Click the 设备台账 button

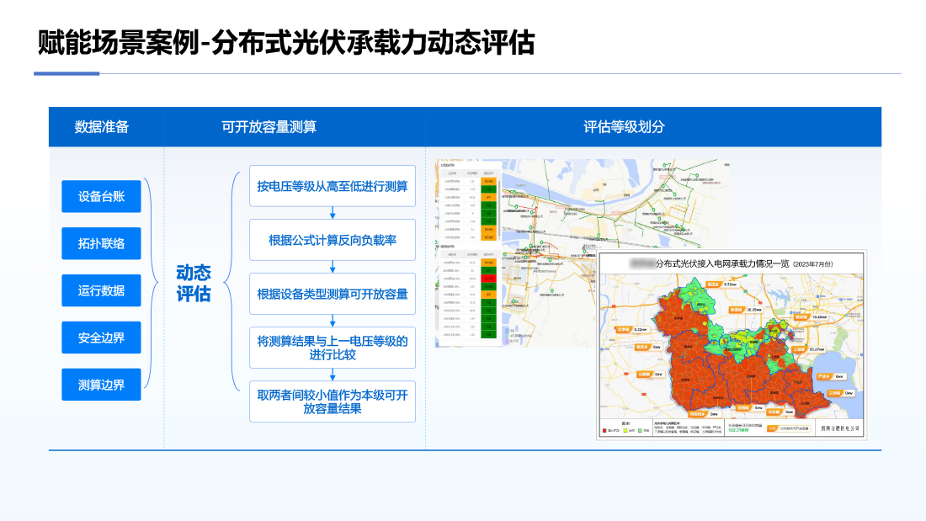click(x=101, y=196)
